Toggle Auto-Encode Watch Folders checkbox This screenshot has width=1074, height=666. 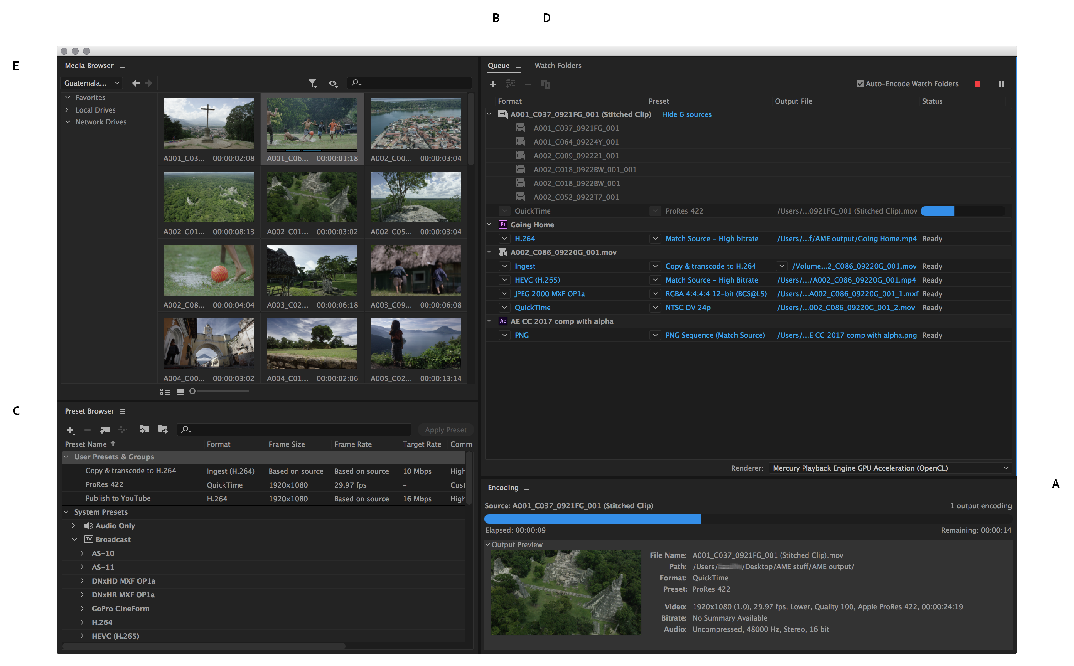tap(857, 84)
